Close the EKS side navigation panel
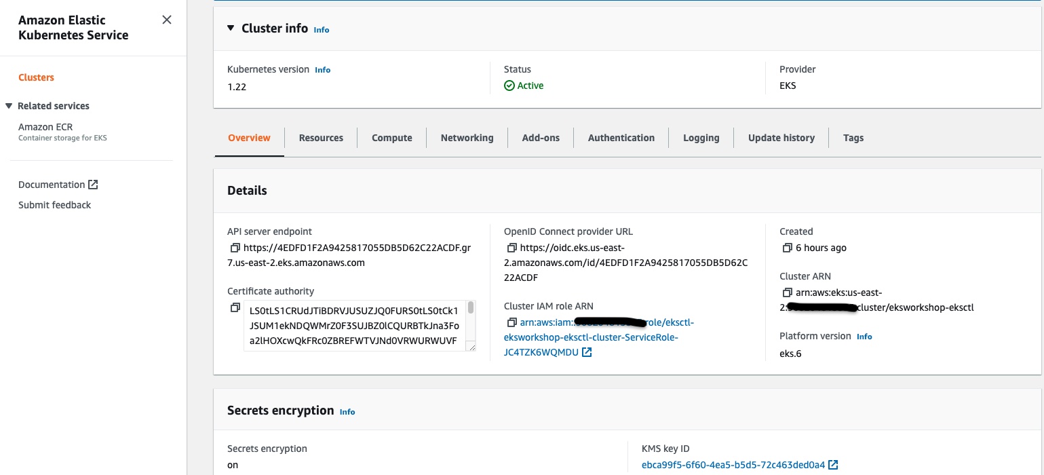Screen dimensions: 1044x475 pos(167,20)
